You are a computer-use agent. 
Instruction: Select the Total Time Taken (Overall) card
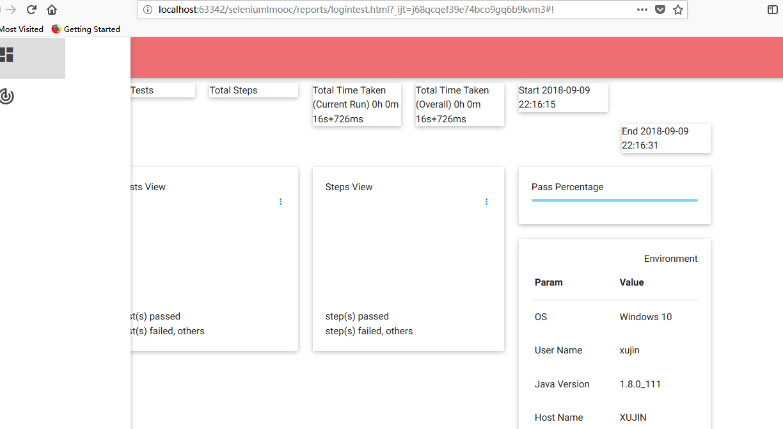click(459, 104)
